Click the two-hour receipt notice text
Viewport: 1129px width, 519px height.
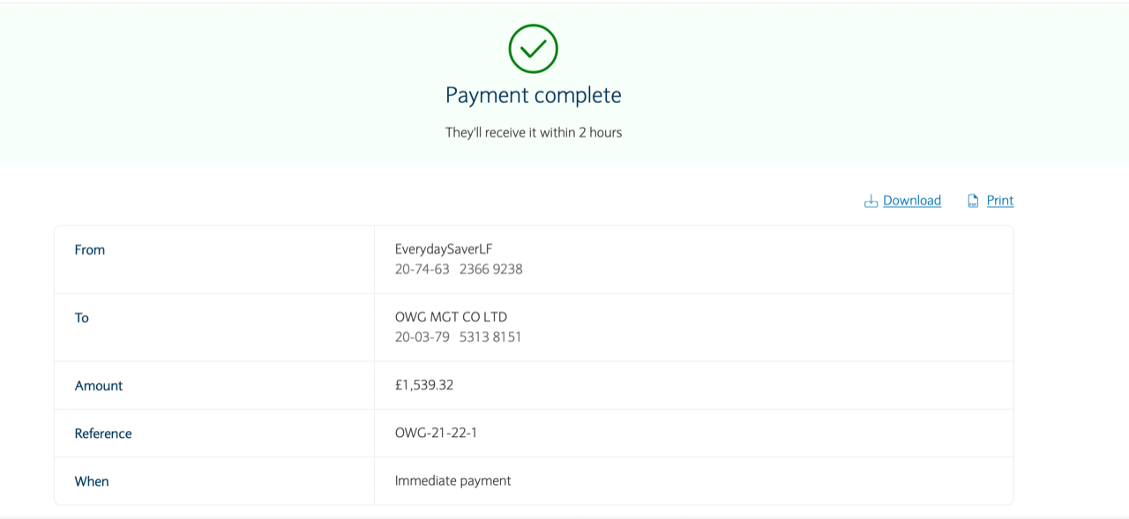(x=534, y=133)
